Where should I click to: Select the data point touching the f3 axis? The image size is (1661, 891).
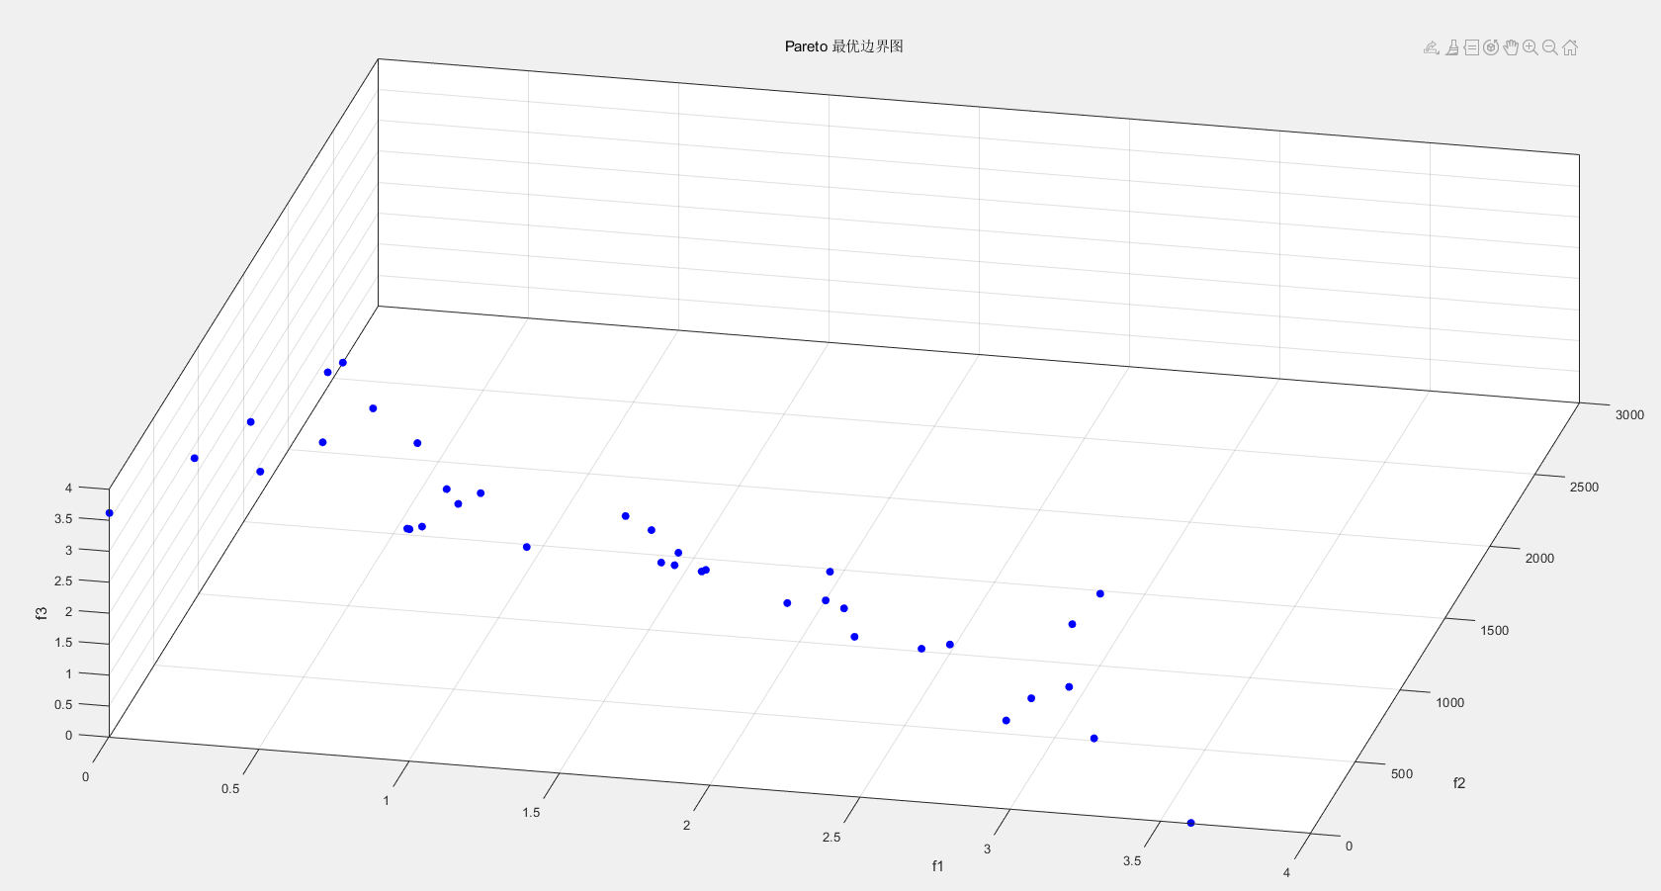tap(110, 513)
